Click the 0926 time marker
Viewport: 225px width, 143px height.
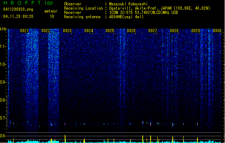coord(131,31)
